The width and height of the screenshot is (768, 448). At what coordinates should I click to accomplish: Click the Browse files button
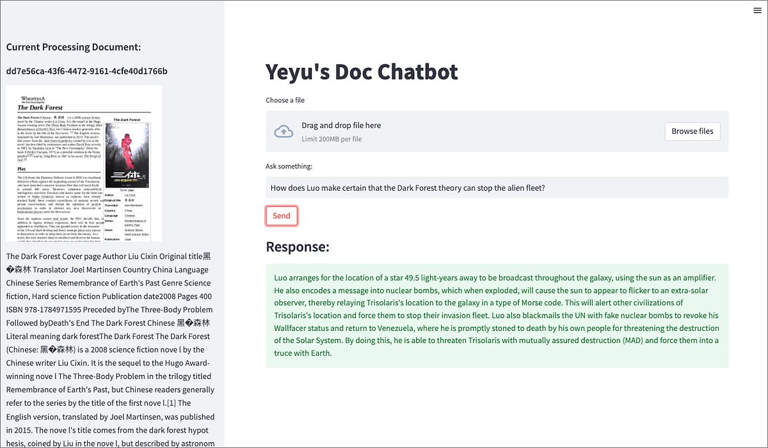pos(692,131)
